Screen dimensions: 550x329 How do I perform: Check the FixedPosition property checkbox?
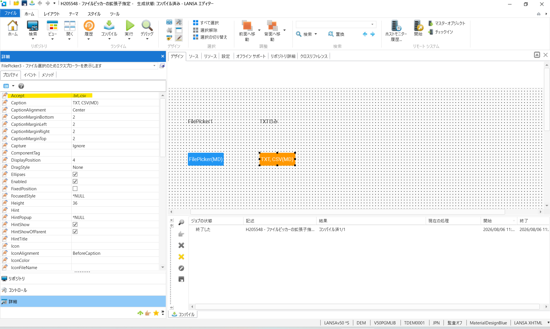click(x=75, y=189)
